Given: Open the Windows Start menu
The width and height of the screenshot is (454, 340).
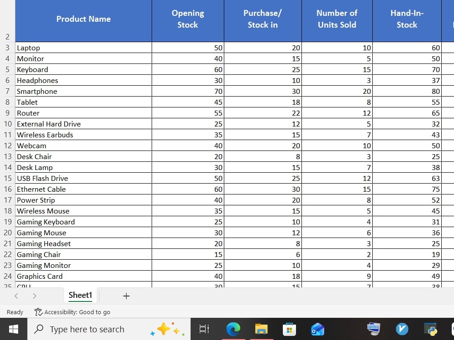Looking at the screenshot, I should pos(14,329).
